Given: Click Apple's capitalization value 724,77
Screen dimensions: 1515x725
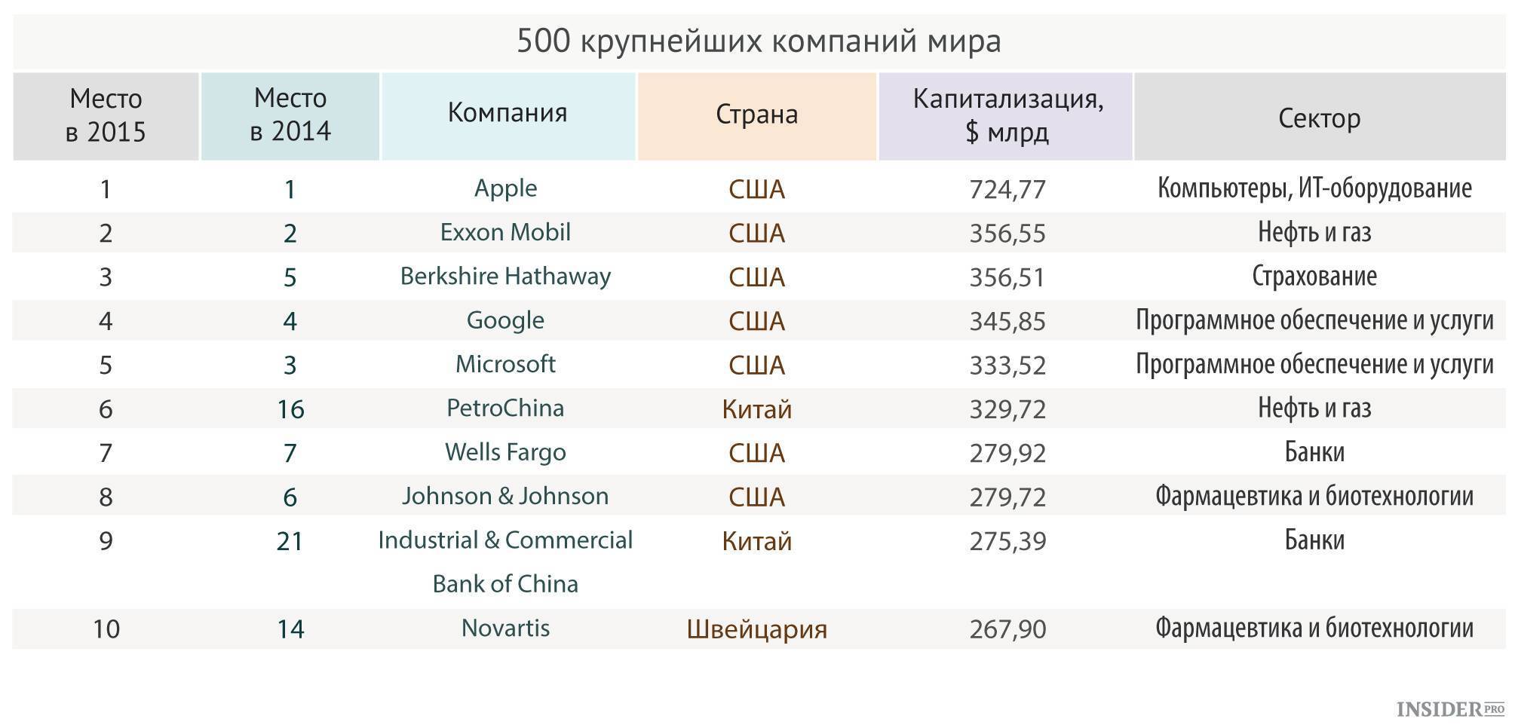Looking at the screenshot, I should point(1007,188).
